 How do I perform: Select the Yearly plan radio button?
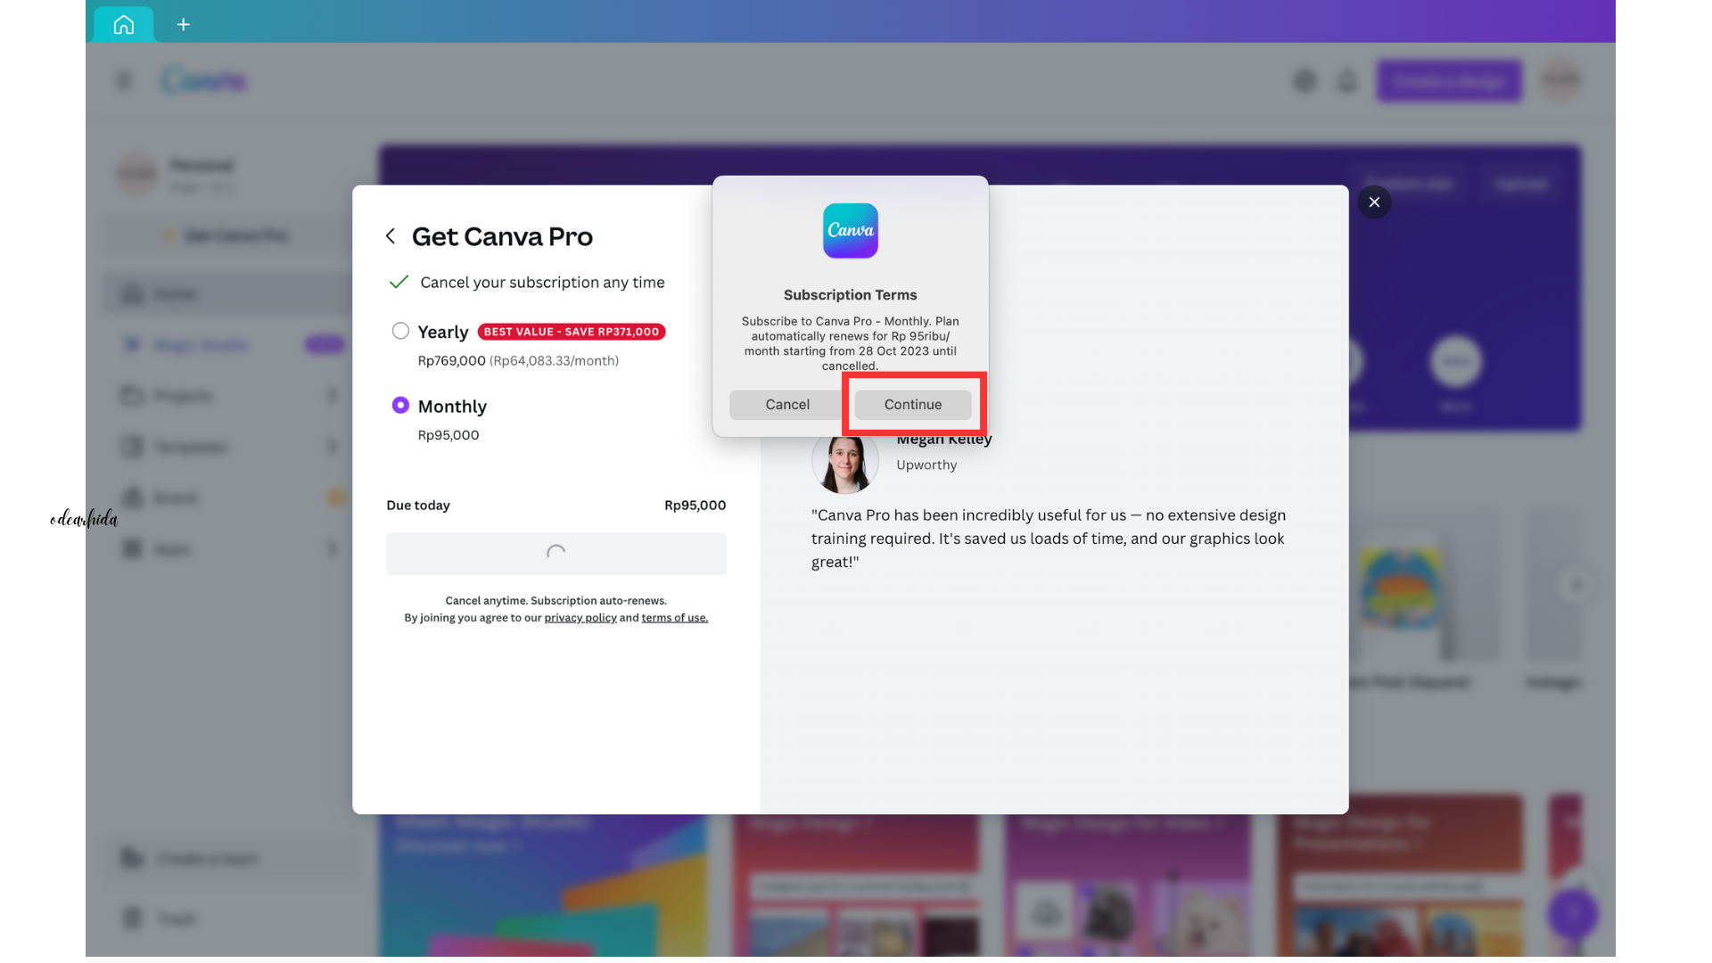[x=400, y=332]
